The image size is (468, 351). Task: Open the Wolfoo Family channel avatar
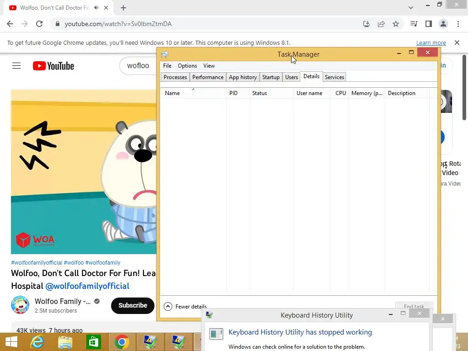[x=20, y=305]
